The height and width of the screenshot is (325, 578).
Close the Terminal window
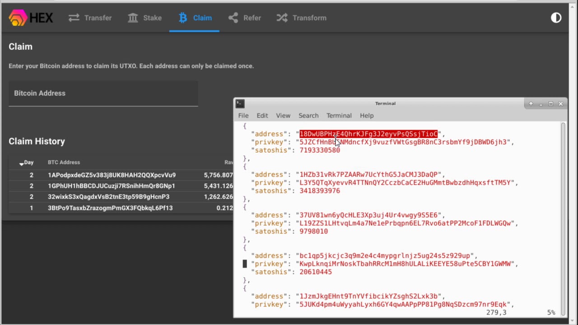[x=561, y=104]
